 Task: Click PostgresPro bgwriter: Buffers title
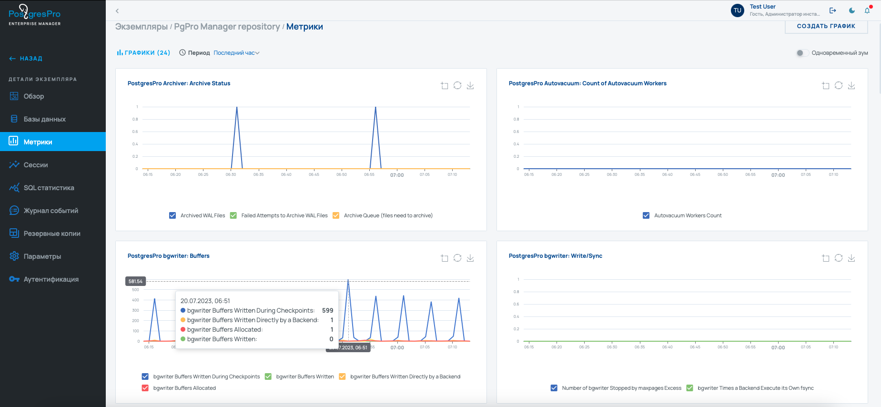point(169,256)
